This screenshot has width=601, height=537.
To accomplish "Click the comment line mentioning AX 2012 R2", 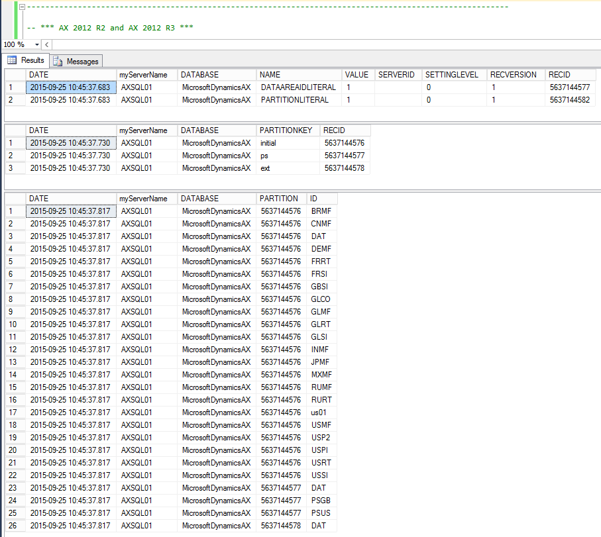I will click(x=110, y=27).
